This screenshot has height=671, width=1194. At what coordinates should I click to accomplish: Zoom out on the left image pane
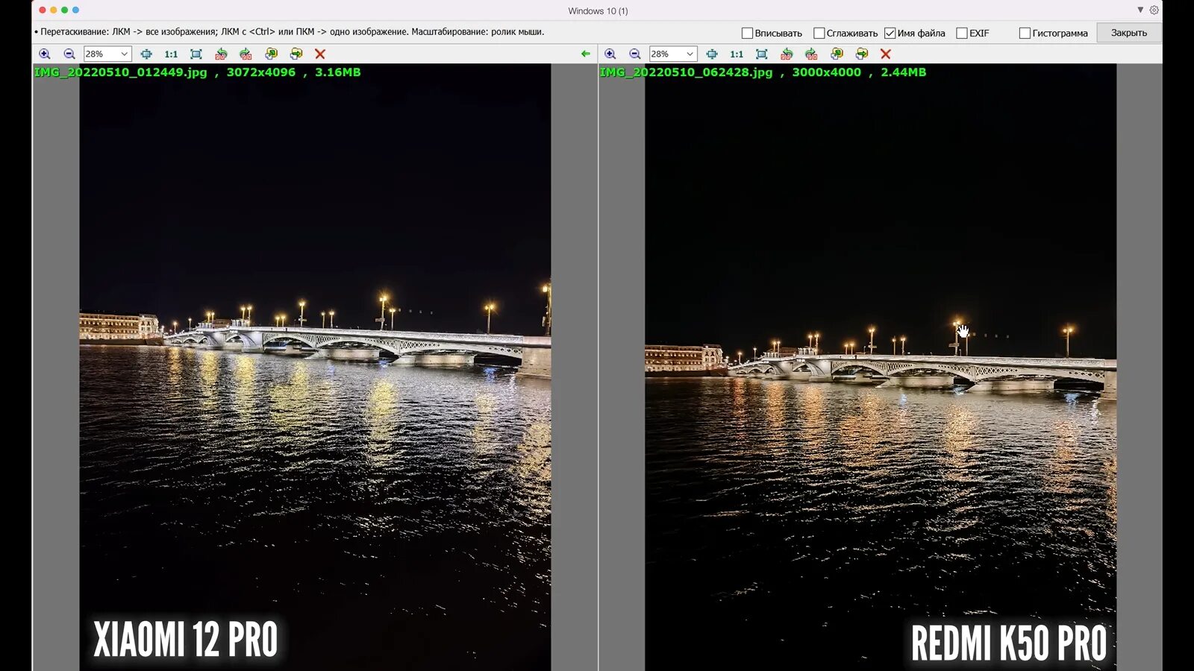click(x=69, y=54)
